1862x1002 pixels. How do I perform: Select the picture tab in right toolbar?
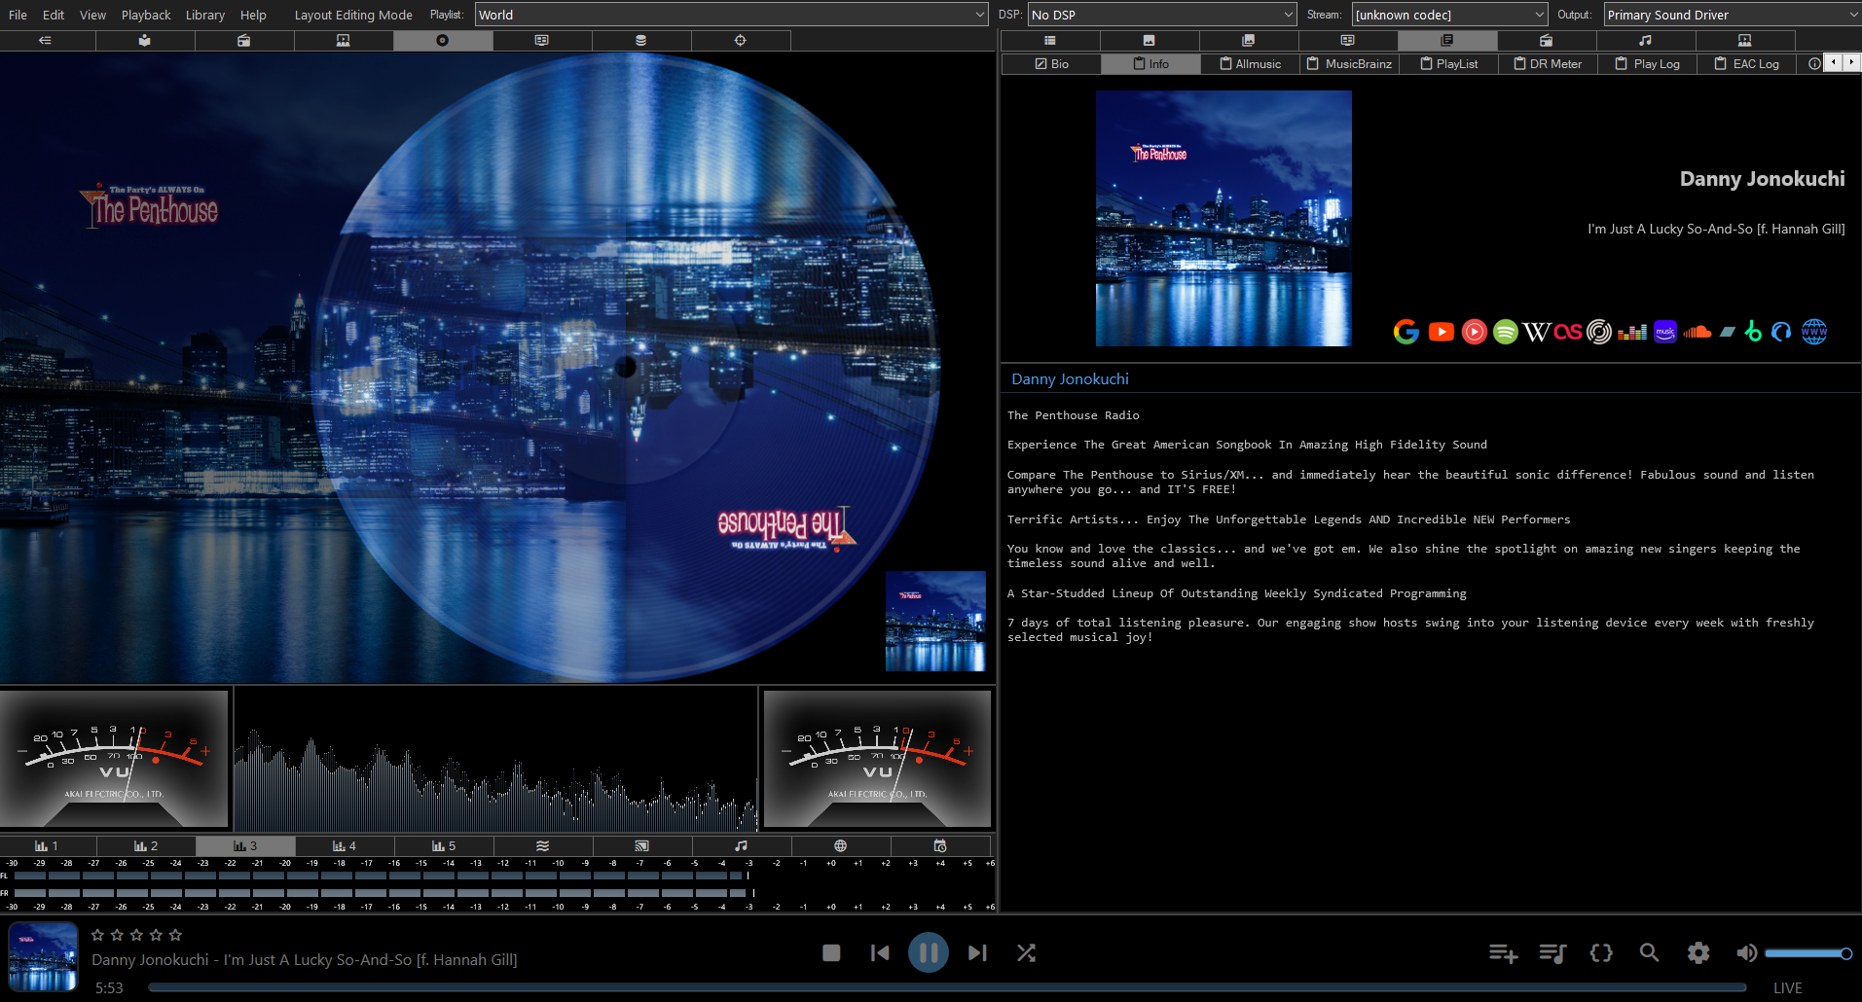tap(1150, 41)
